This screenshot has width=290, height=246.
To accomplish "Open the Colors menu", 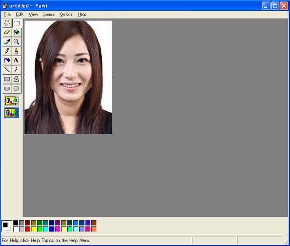I will 66,14.
